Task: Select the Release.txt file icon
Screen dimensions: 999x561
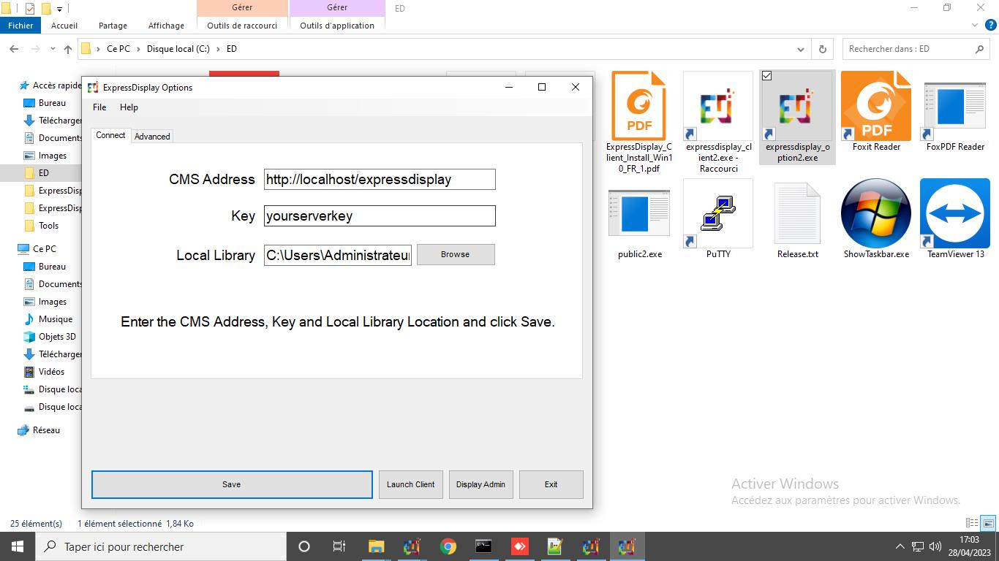Action: click(796, 213)
